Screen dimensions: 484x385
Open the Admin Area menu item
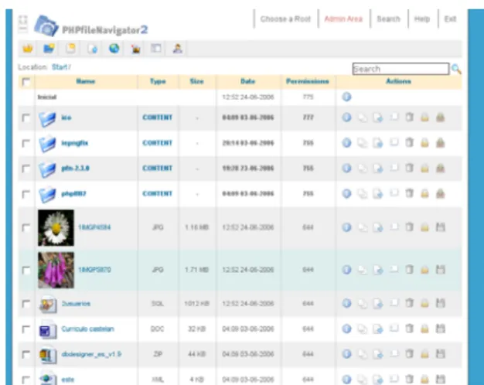(343, 19)
